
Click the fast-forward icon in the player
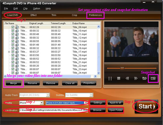(136, 79)
